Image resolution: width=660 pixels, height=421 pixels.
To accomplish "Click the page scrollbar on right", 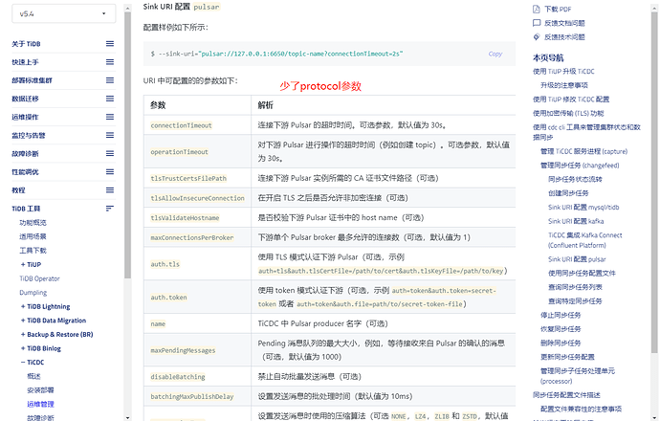I will click(654, 181).
